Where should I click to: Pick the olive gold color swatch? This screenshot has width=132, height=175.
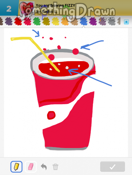tap(46, 21)
